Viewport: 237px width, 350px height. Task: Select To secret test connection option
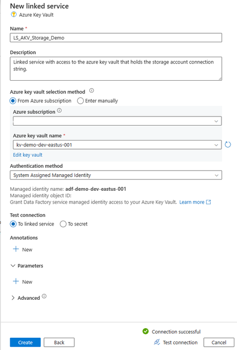[x=63, y=224]
